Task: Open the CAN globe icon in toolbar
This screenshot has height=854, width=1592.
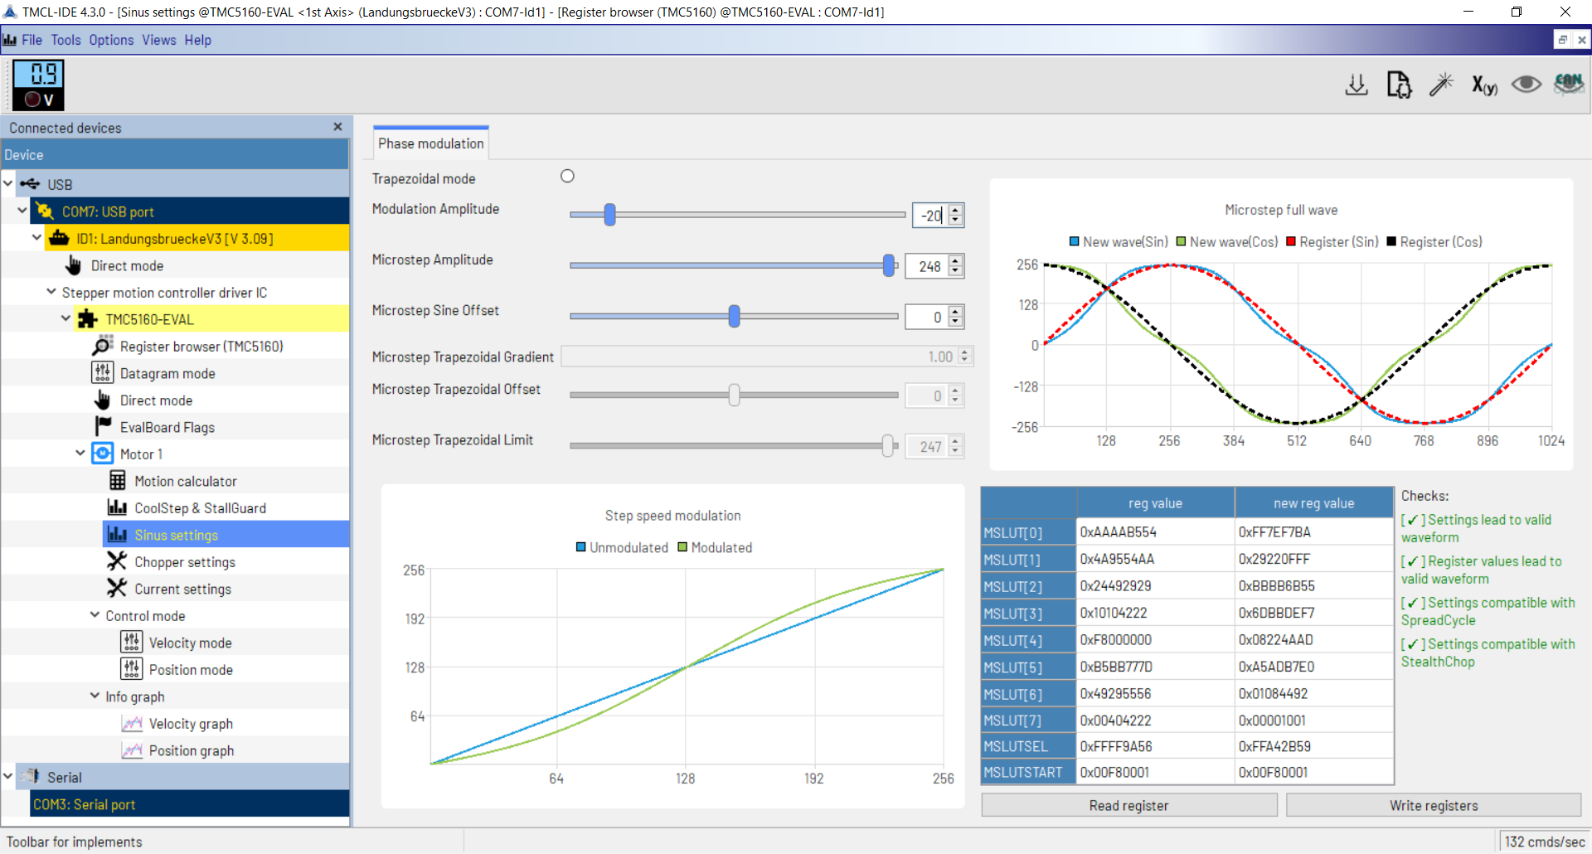Action: pos(1569,85)
